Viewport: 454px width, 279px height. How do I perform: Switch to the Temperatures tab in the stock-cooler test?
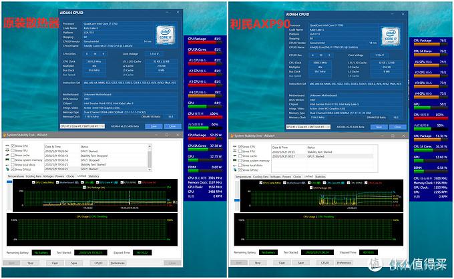click(x=15, y=176)
